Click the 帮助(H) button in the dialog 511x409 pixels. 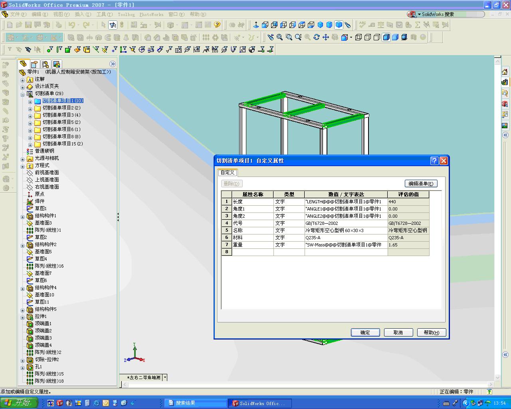coord(432,332)
